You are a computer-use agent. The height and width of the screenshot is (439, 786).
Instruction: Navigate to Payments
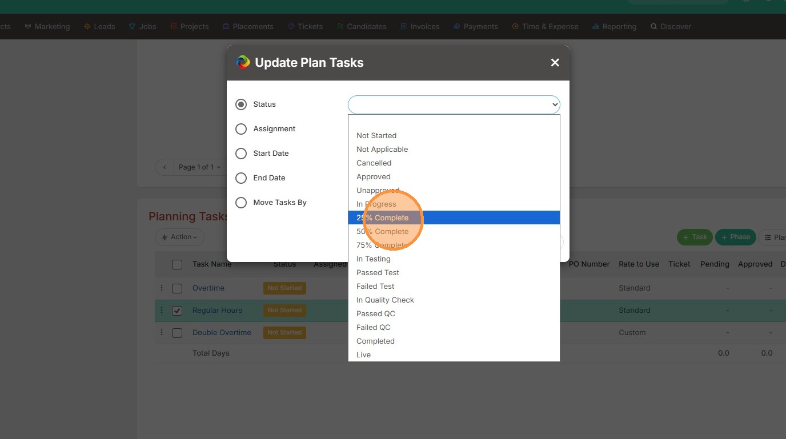(x=476, y=26)
